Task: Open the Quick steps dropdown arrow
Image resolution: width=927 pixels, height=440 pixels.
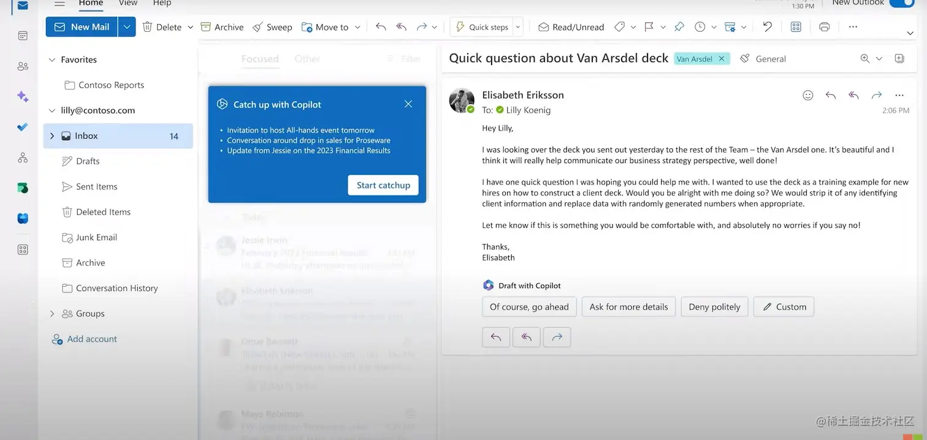Action: click(518, 27)
